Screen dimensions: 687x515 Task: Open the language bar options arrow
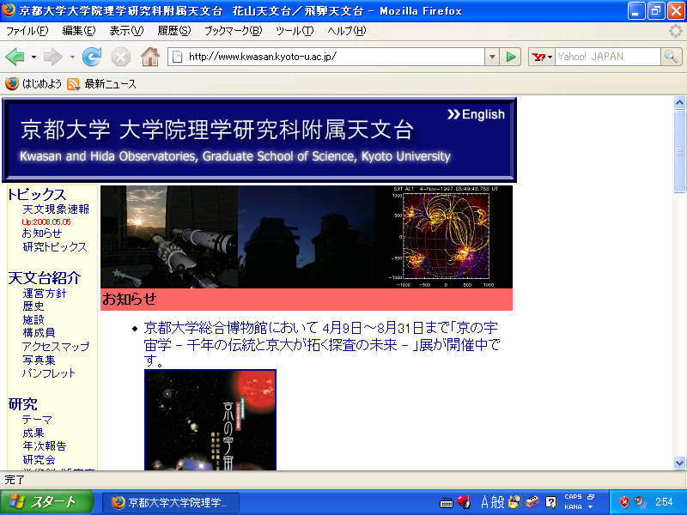click(591, 507)
